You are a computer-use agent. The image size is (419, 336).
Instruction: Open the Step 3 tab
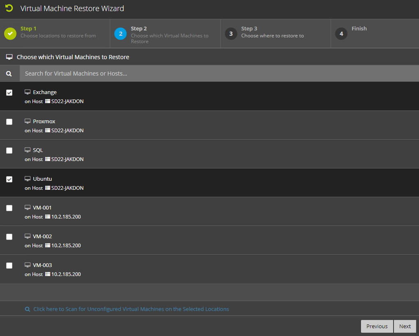pos(275,34)
